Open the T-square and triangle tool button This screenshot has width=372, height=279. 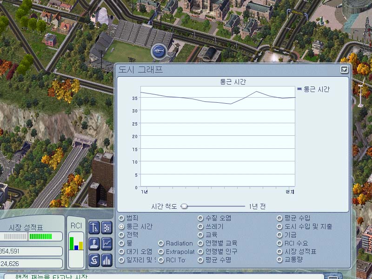pos(94,228)
